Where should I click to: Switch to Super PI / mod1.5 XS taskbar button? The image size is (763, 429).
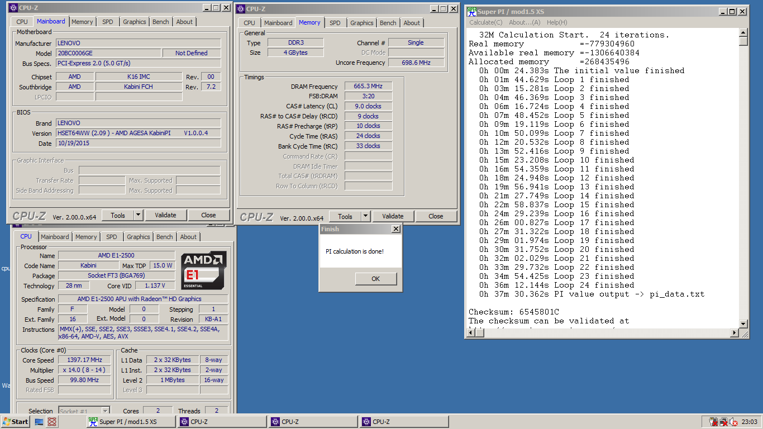point(131,422)
